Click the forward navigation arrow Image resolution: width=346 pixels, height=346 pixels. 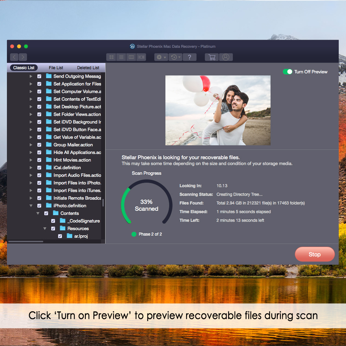tap(22, 57)
